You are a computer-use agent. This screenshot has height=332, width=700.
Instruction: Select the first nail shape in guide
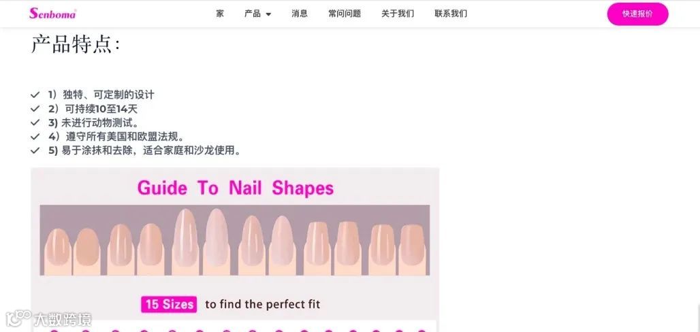coord(58,251)
